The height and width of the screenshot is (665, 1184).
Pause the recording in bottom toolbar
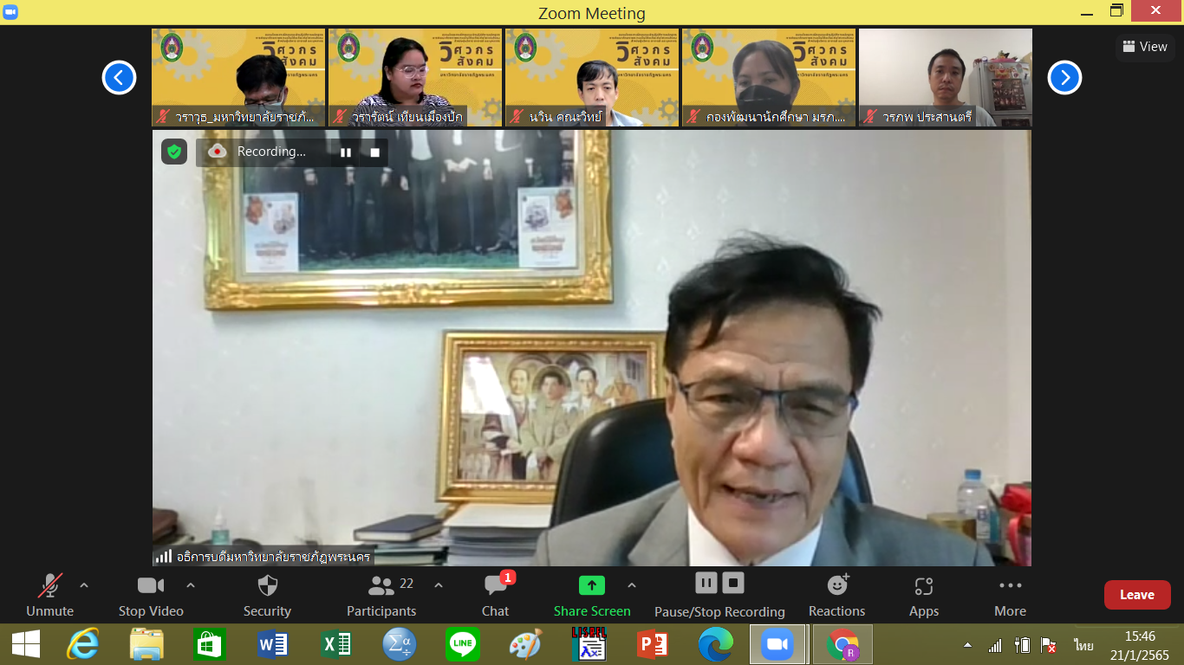[x=706, y=583]
